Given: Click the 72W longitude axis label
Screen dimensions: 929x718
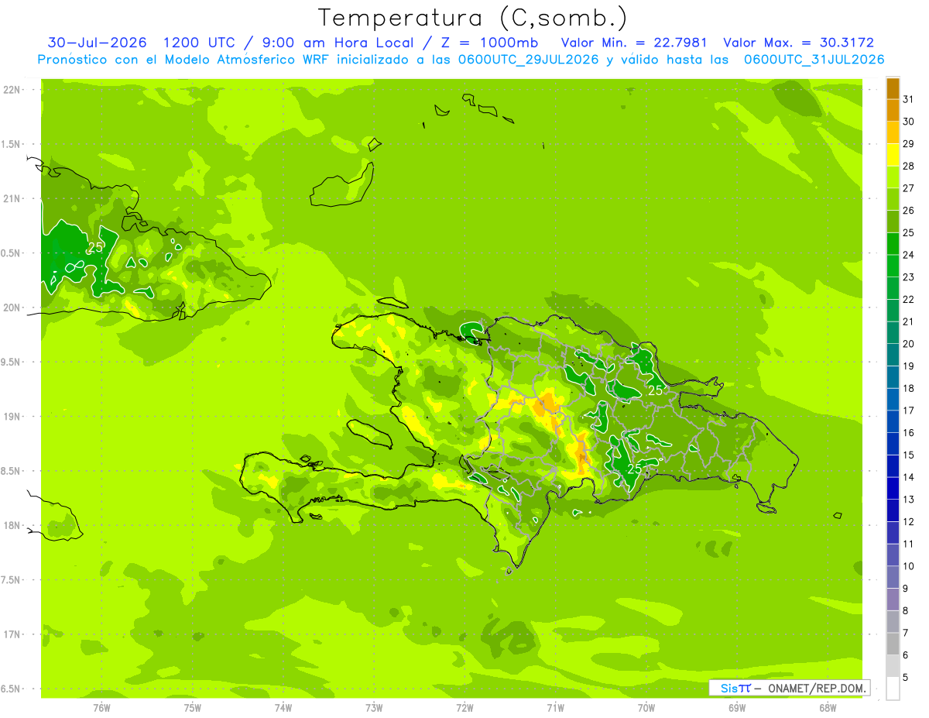Looking at the screenshot, I should (x=464, y=707).
